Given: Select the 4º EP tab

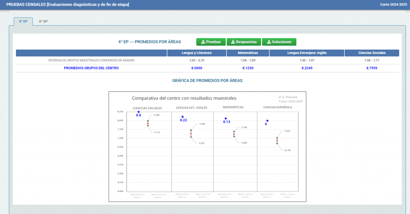Looking at the screenshot, I should (x=23, y=22).
